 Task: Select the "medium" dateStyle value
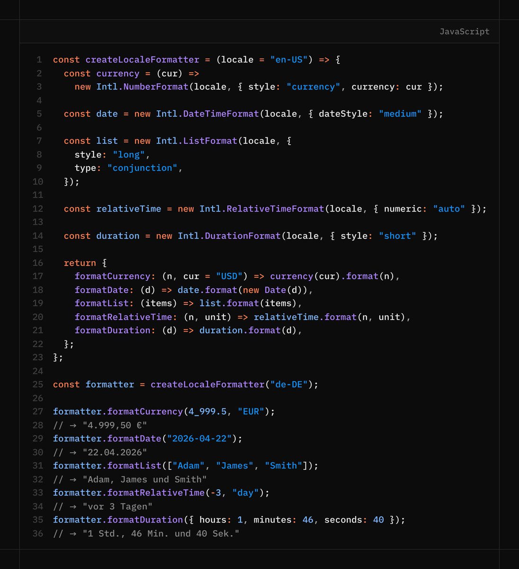coord(400,114)
